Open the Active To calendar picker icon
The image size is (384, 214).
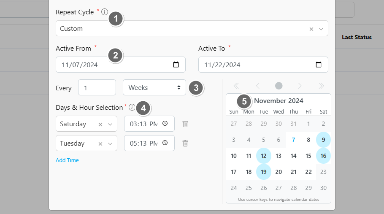(x=319, y=65)
